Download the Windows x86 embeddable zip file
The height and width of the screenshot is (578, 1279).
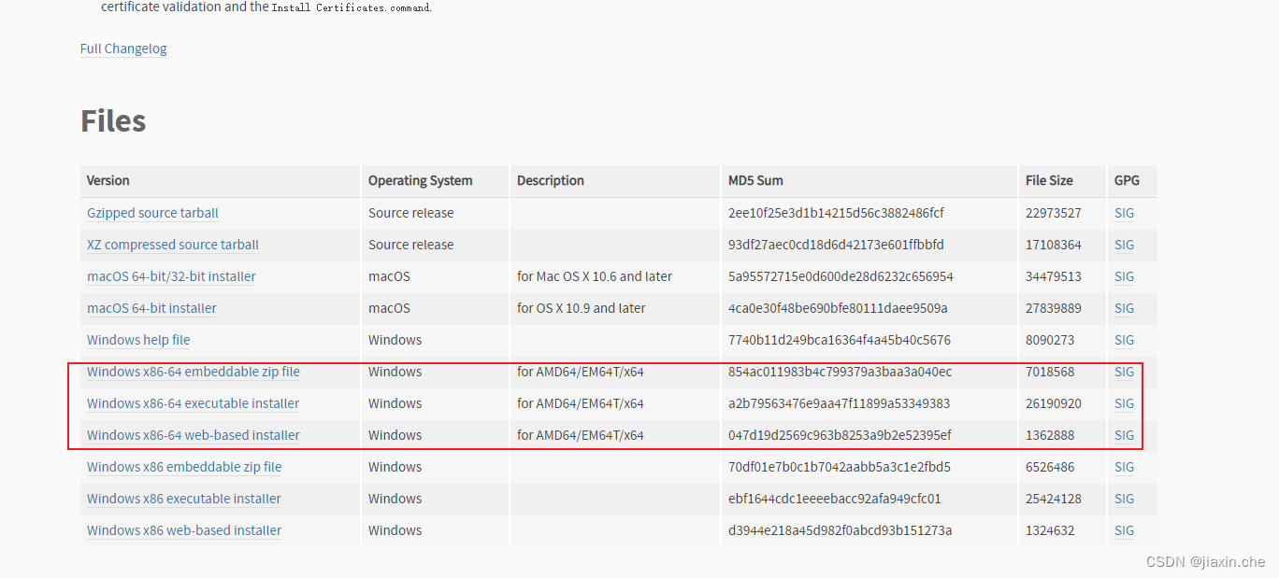183,467
